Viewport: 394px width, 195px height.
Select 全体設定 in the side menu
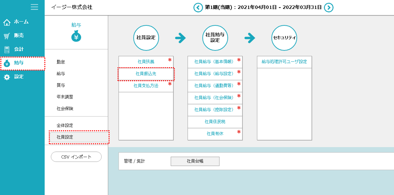[x=65, y=125]
